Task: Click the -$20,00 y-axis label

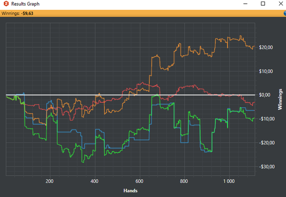Action: coord(267,143)
